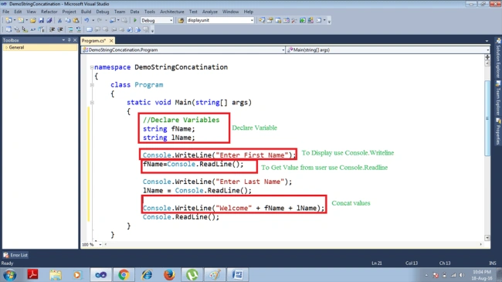Collapse the namespace DemoStringConcatination block

(x=92, y=68)
